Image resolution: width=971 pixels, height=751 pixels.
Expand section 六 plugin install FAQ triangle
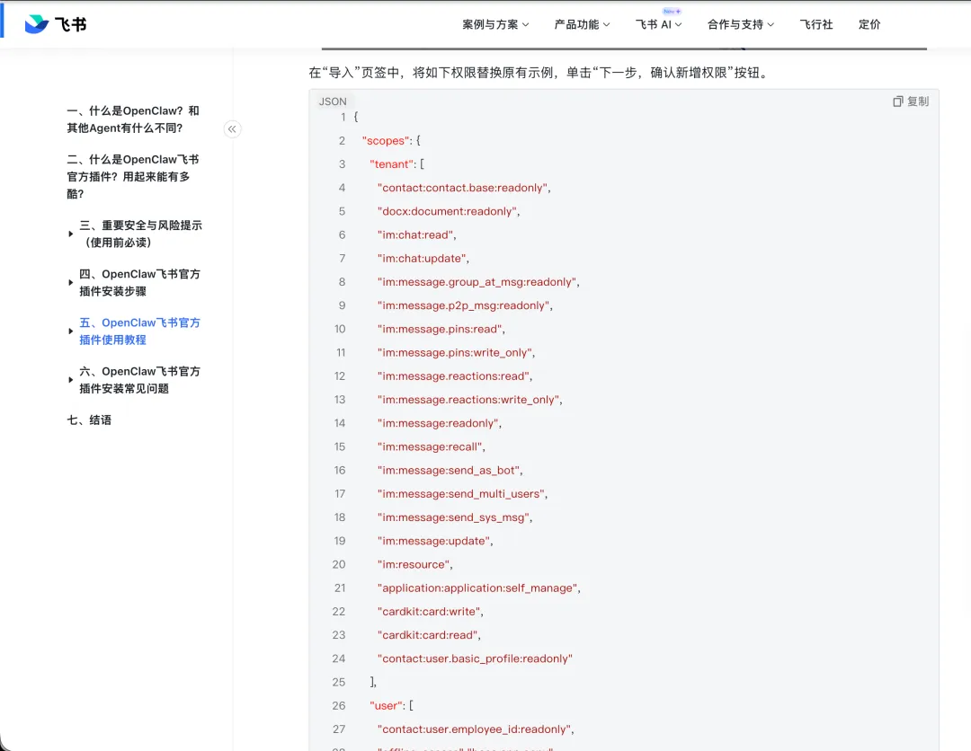[71, 380]
